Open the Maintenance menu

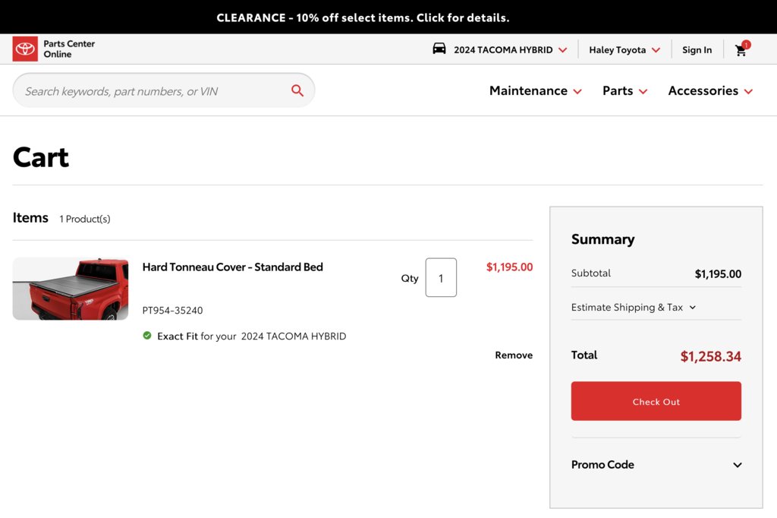(535, 91)
